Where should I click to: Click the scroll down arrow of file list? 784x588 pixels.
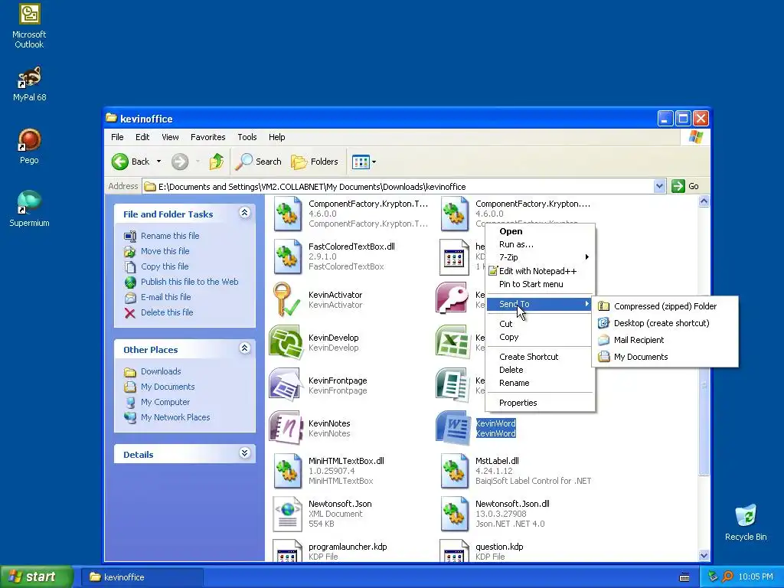click(704, 556)
